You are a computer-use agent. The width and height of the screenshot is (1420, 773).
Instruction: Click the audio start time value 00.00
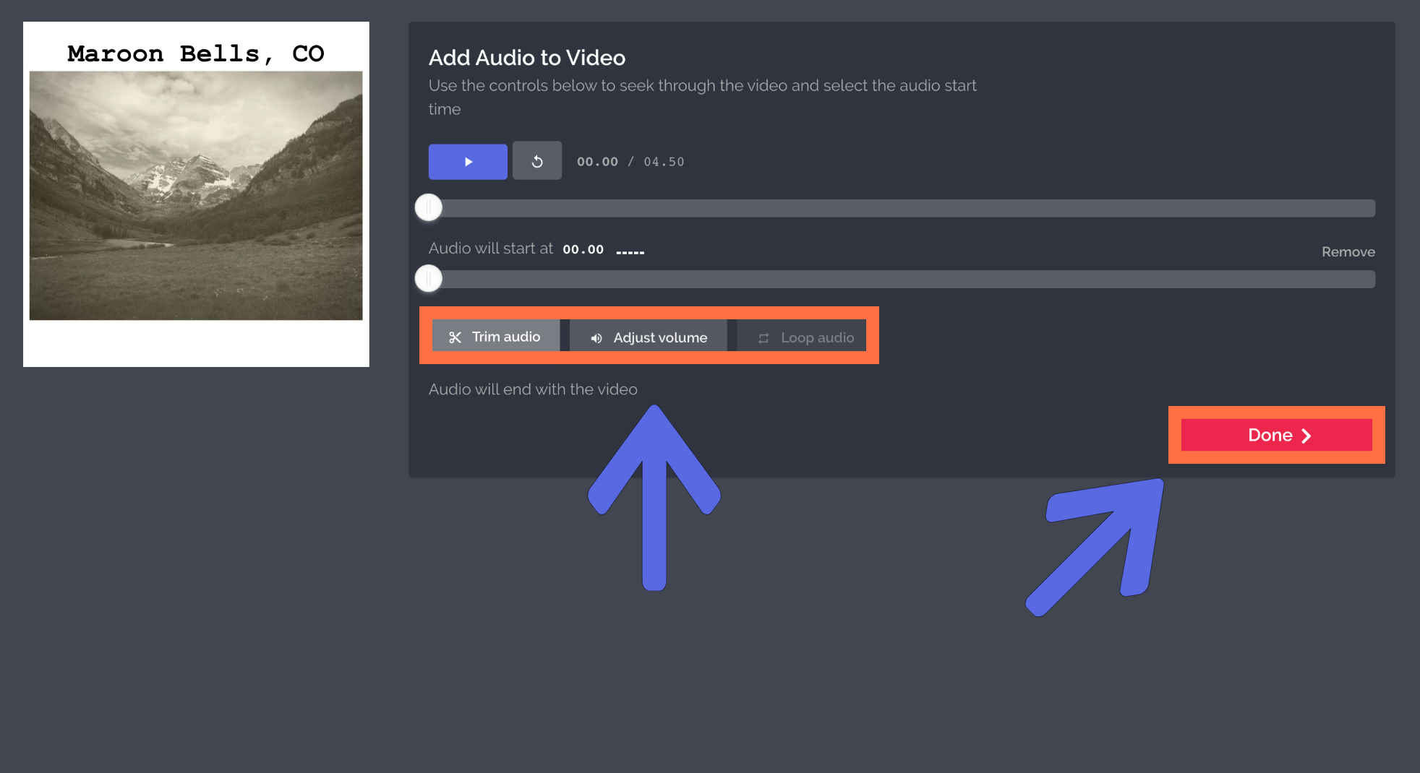coord(583,249)
